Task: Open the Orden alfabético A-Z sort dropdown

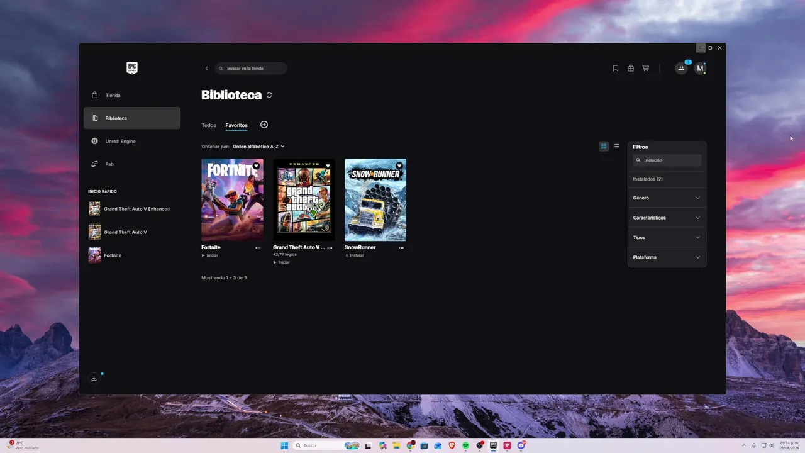Action: tap(258, 147)
